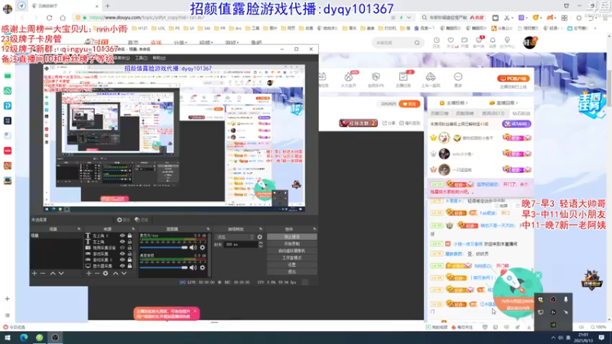Click Douyu search magnifier icon

coord(417,43)
